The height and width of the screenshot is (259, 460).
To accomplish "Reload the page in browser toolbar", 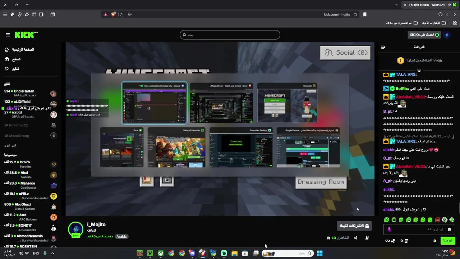I will pos(440,14).
